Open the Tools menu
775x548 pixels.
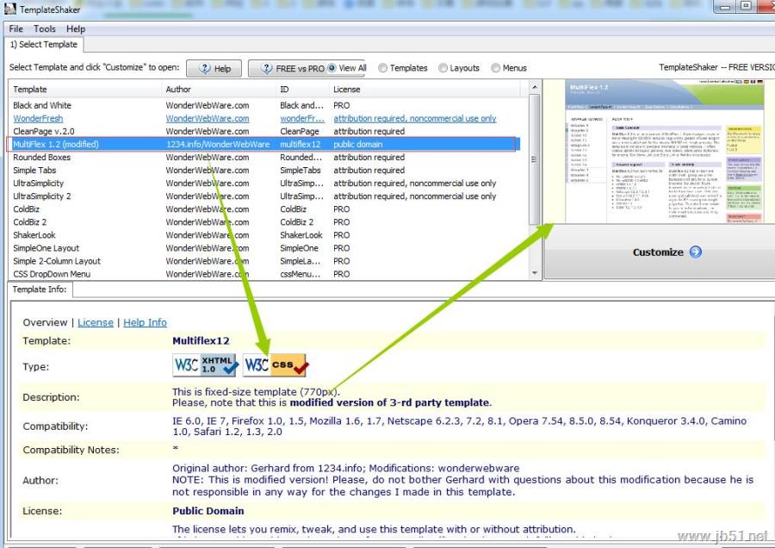(45, 28)
